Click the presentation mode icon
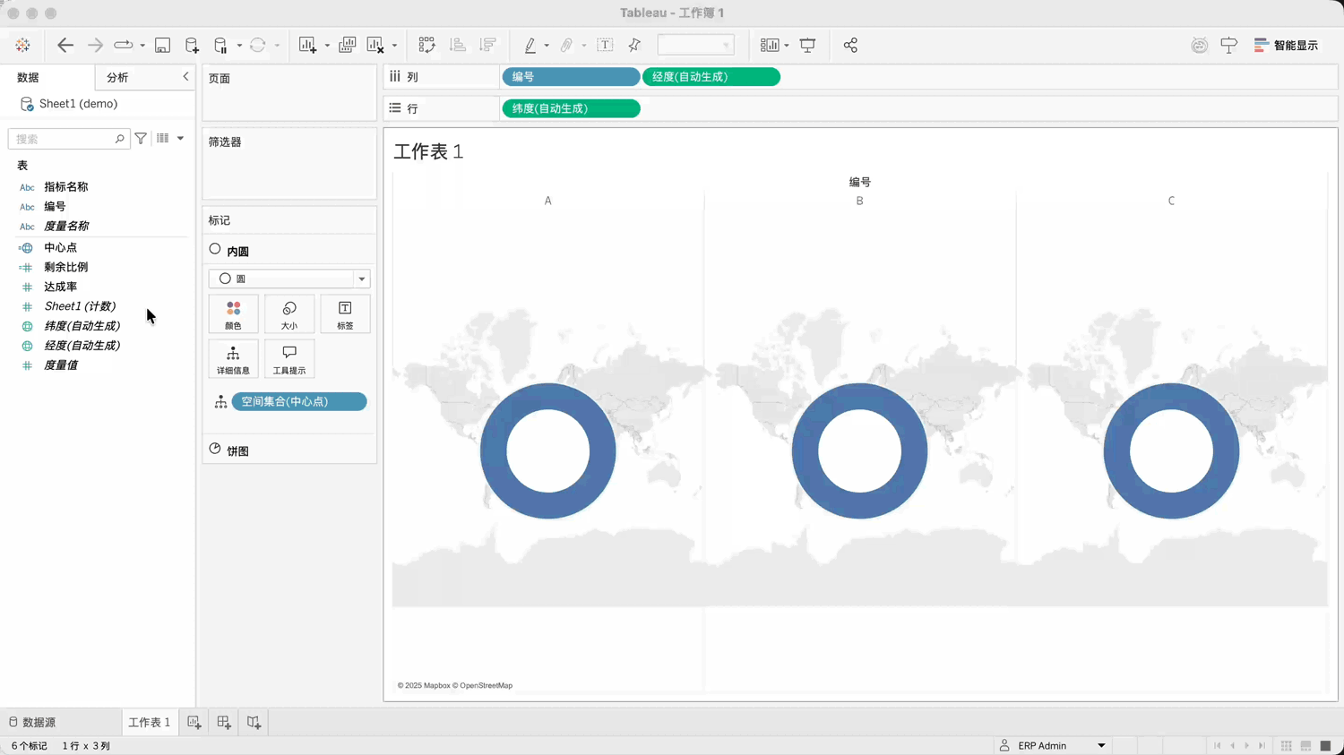The height and width of the screenshot is (755, 1344). click(x=807, y=45)
